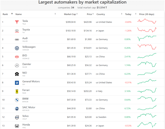Viewport: 165px width, 129px height.
Task: Click the Price column header
Action: (89, 14)
